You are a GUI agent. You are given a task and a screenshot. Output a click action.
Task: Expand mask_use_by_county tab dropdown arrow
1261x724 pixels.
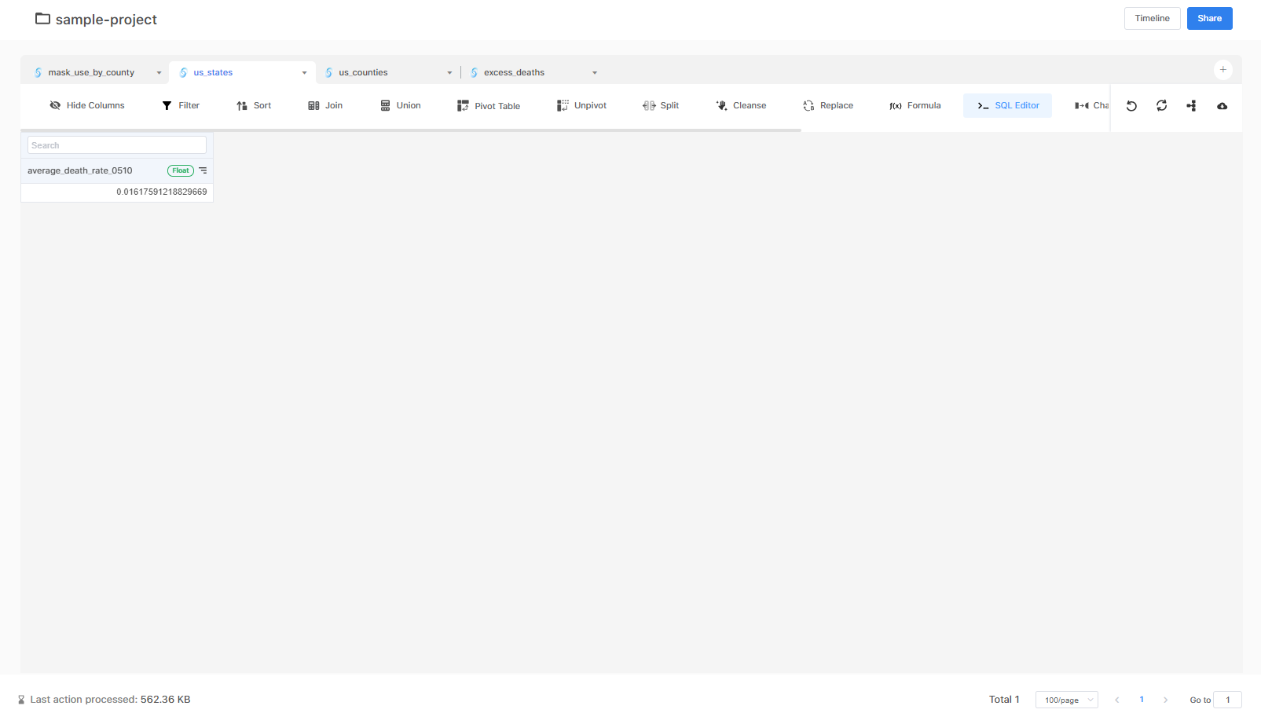point(159,73)
